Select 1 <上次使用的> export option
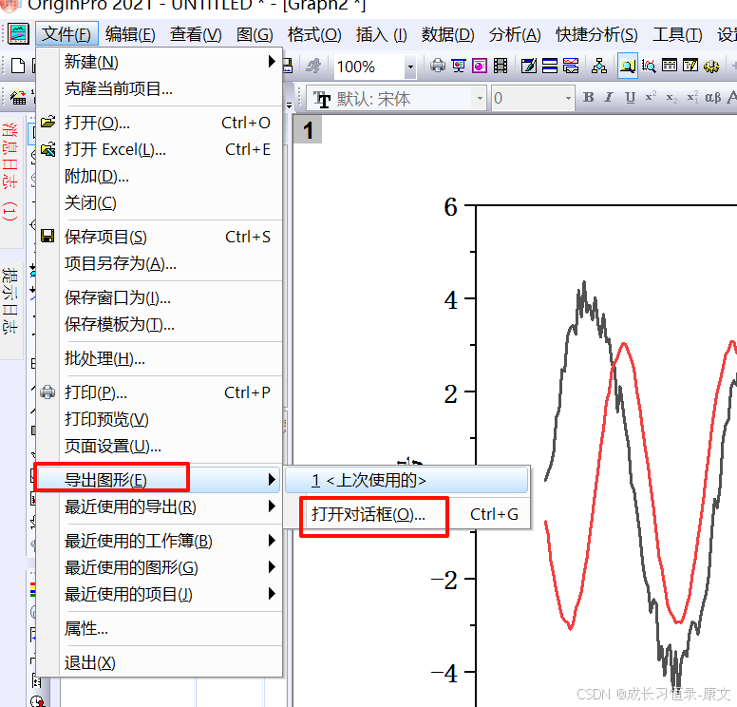737x707 pixels. 407,480
